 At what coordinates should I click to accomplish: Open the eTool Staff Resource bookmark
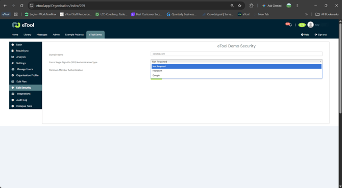(x=76, y=14)
